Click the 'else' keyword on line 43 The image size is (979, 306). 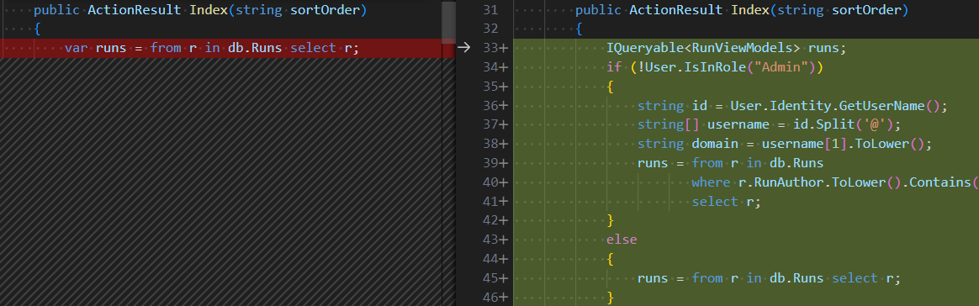point(622,240)
